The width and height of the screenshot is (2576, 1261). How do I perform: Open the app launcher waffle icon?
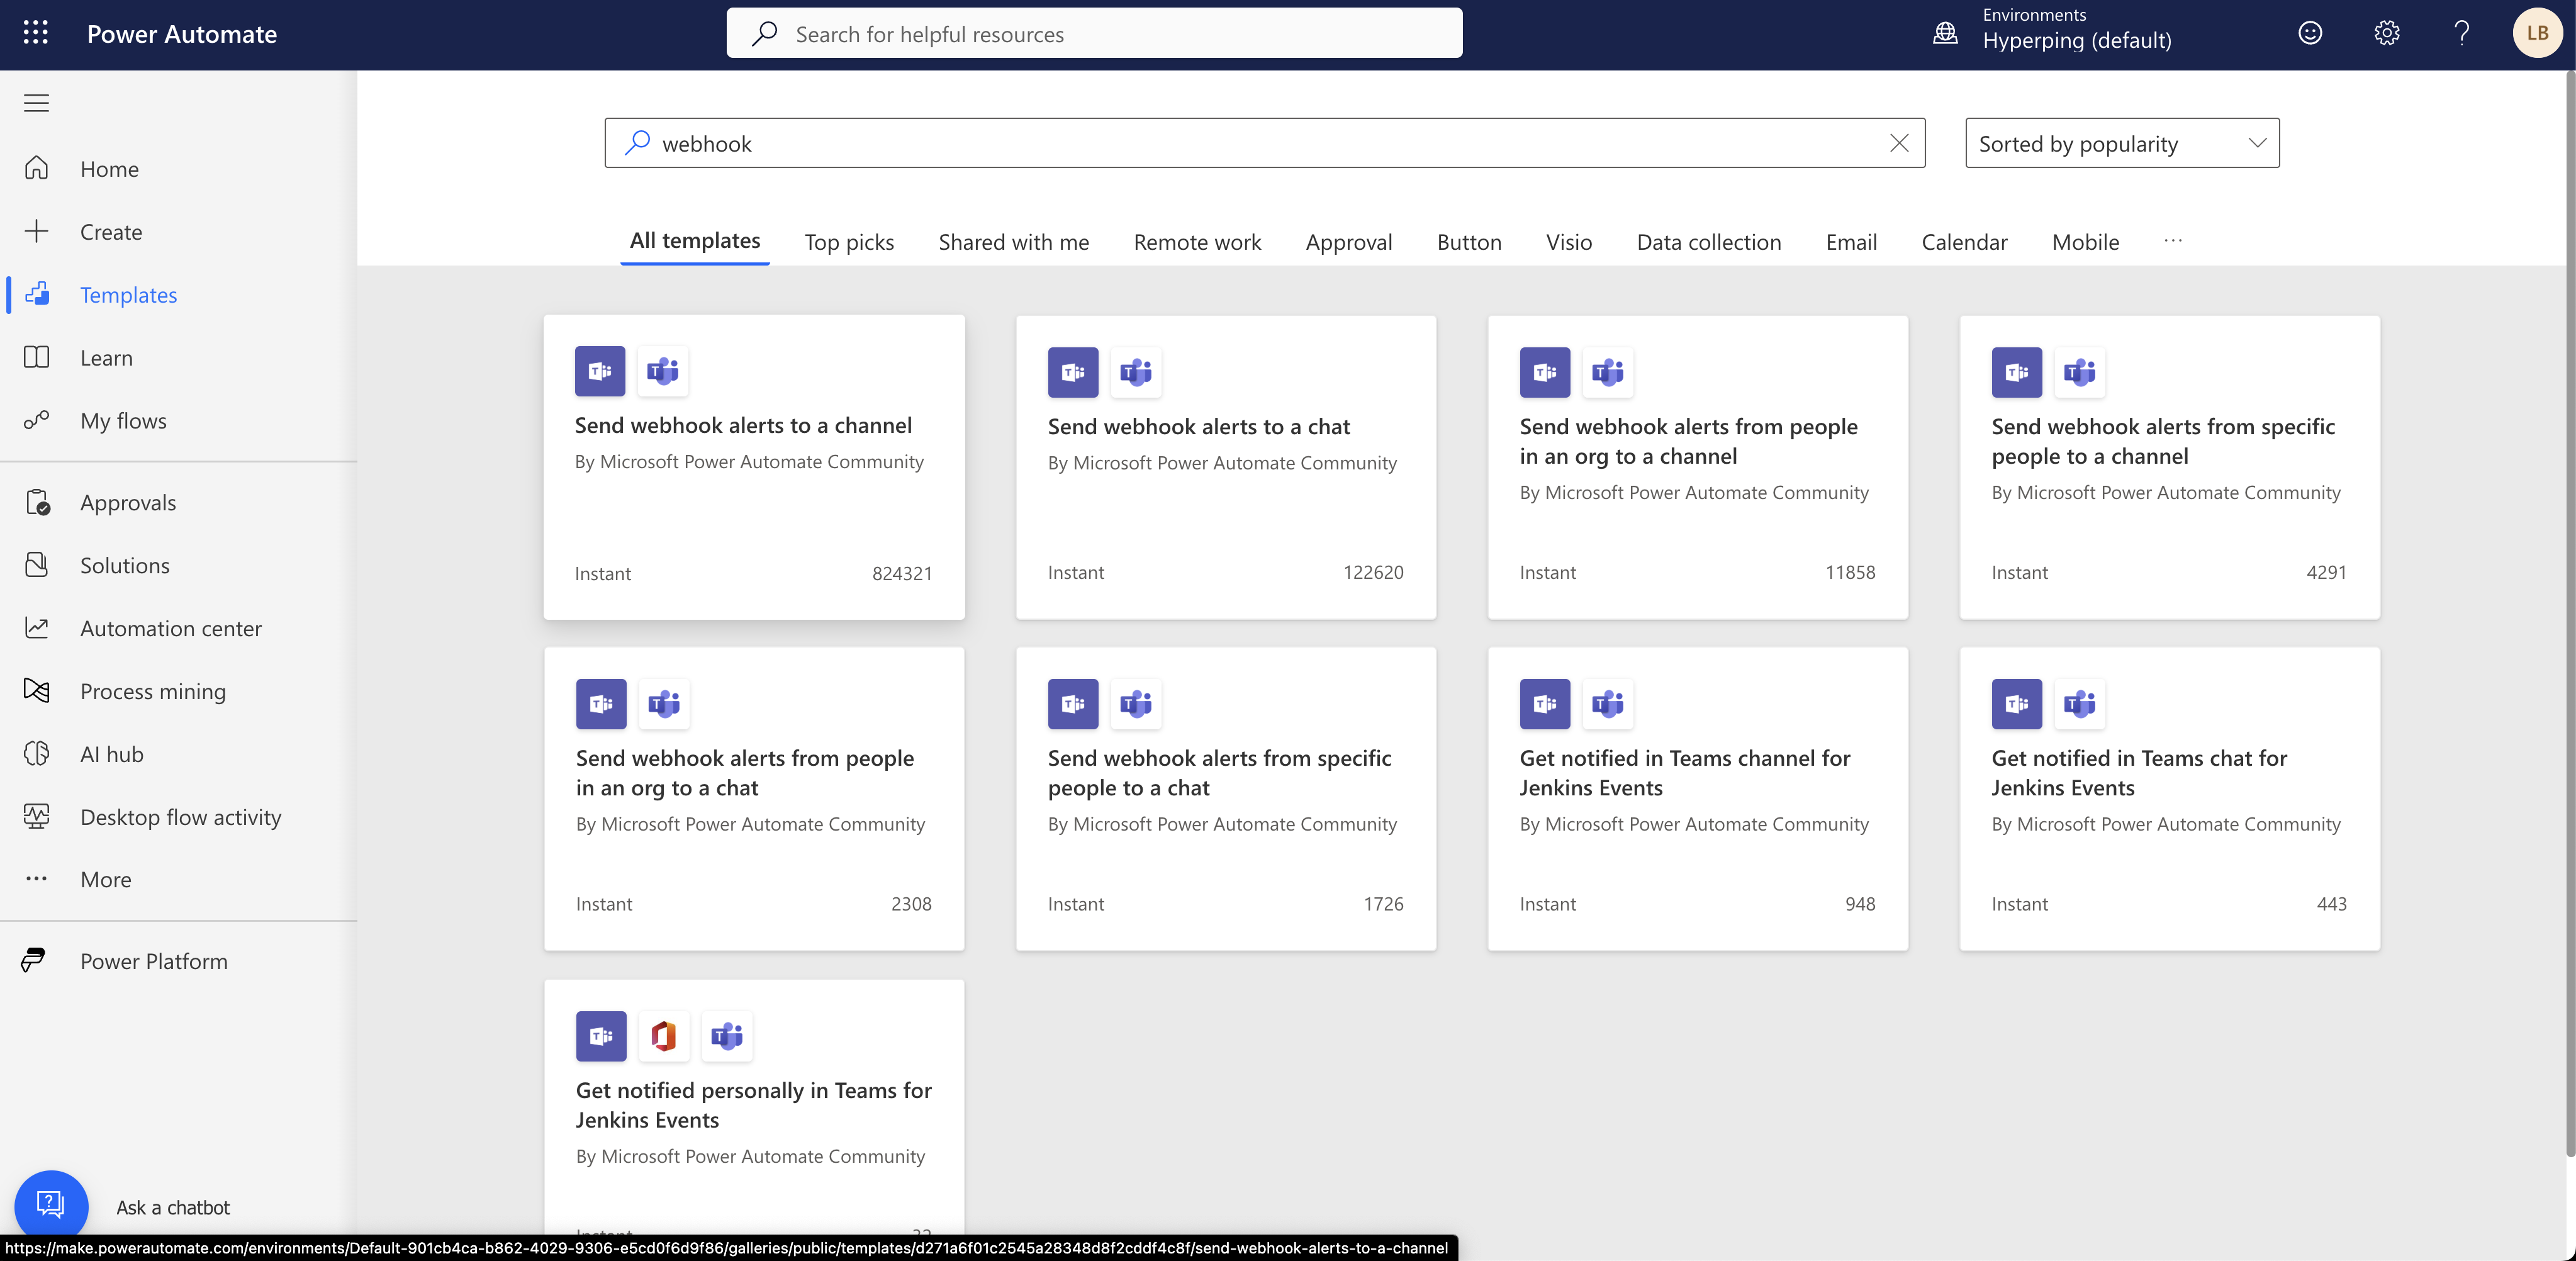36,33
